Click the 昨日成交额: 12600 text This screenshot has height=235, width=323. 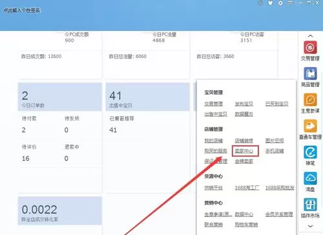pos(41,56)
